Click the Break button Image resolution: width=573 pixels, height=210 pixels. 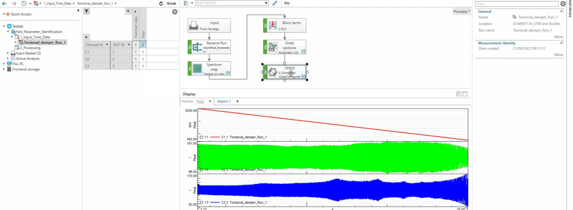(x=171, y=3)
